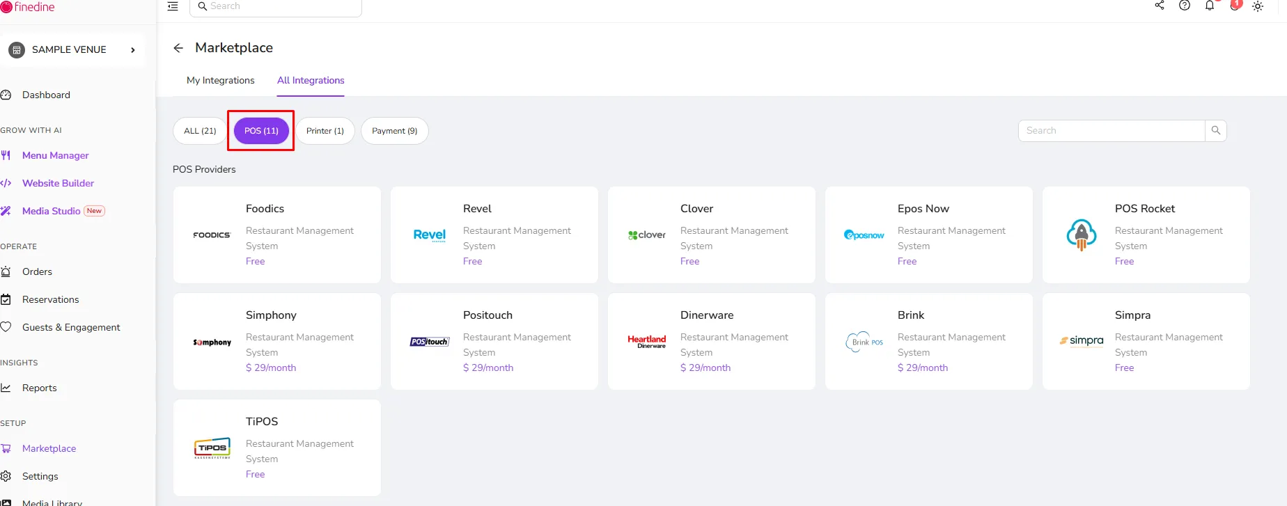Switch to the My Integrations tab
This screenshot has height=506, width=1287.
coord(221,81)
